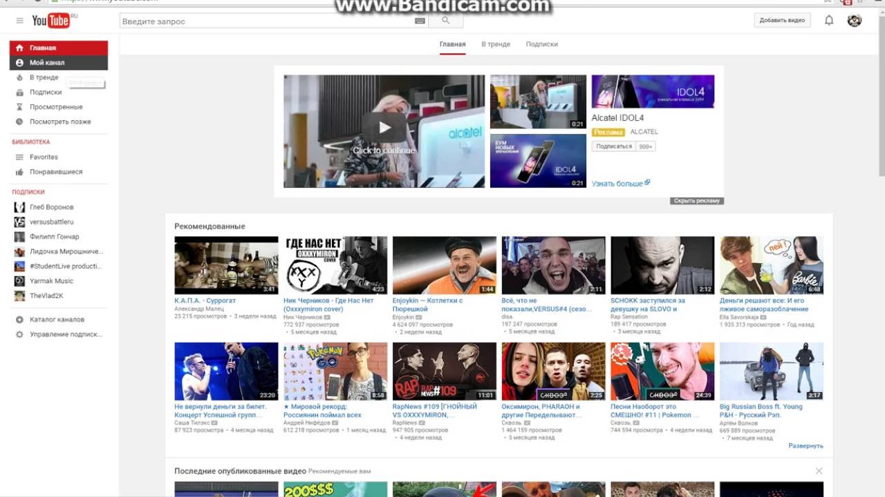Image resolution: width=885 pixels, height=497 pixels.
Task: Click the Рекомендованные section heading
Action: click(x=209, y=226)
